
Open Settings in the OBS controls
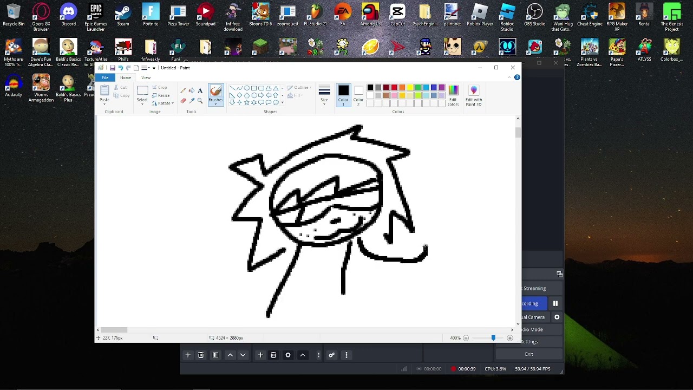tap(530, 342)
